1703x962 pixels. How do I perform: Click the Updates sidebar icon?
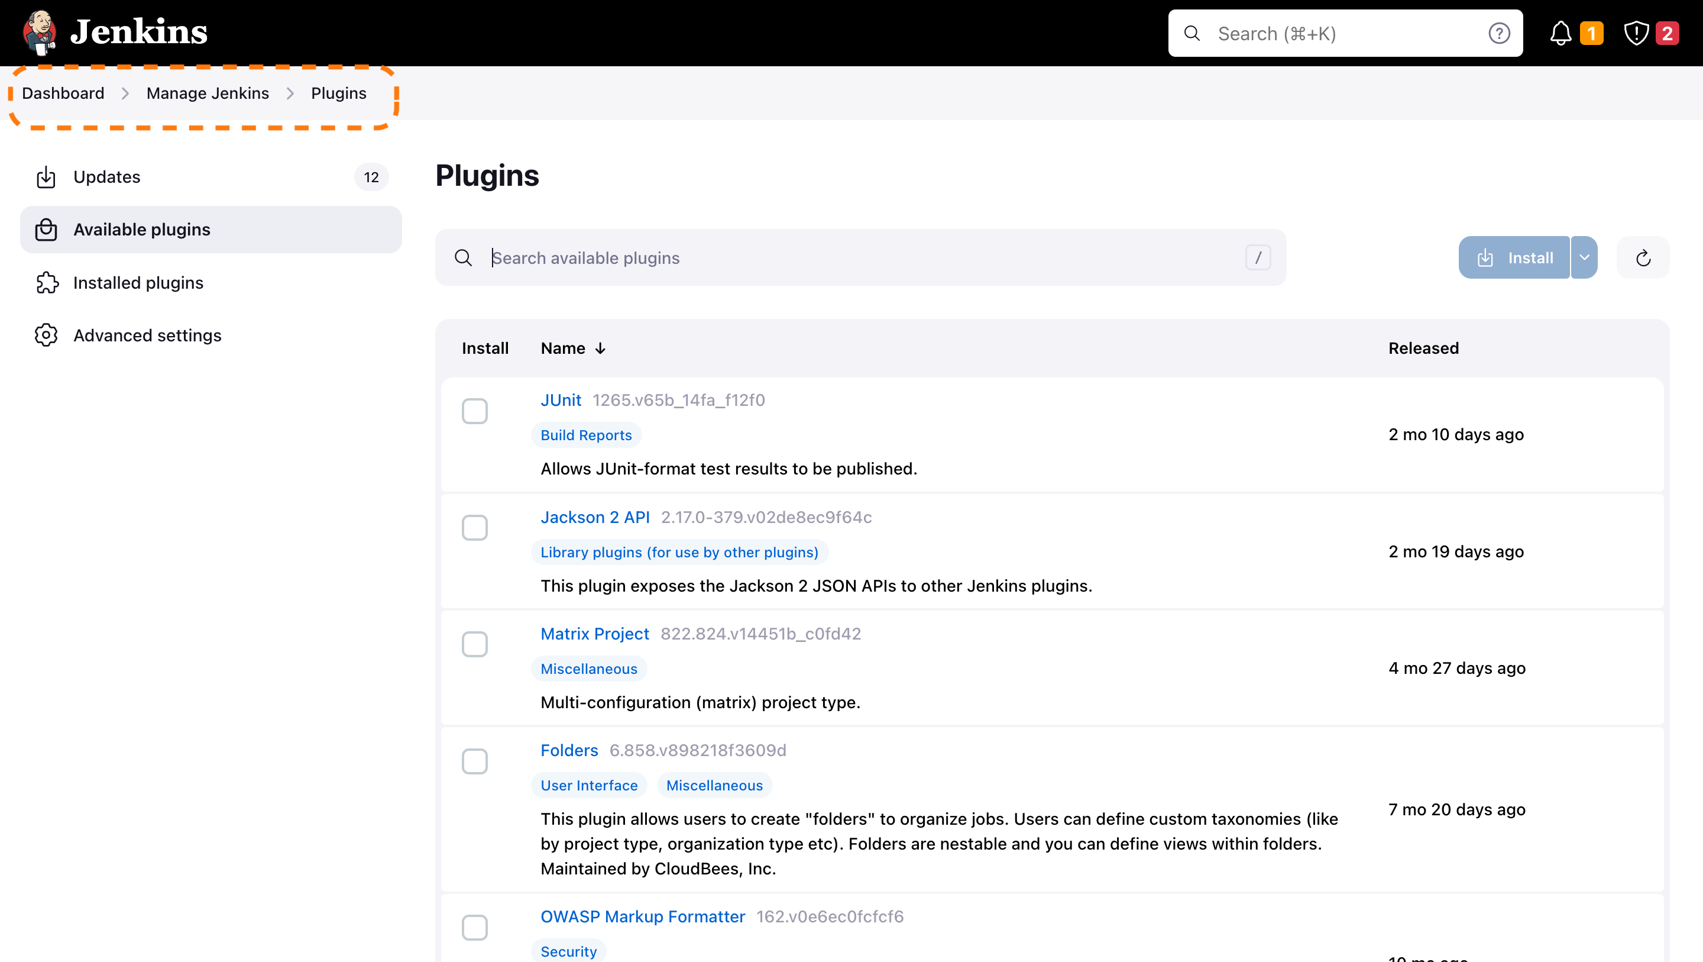coord(46,176)
